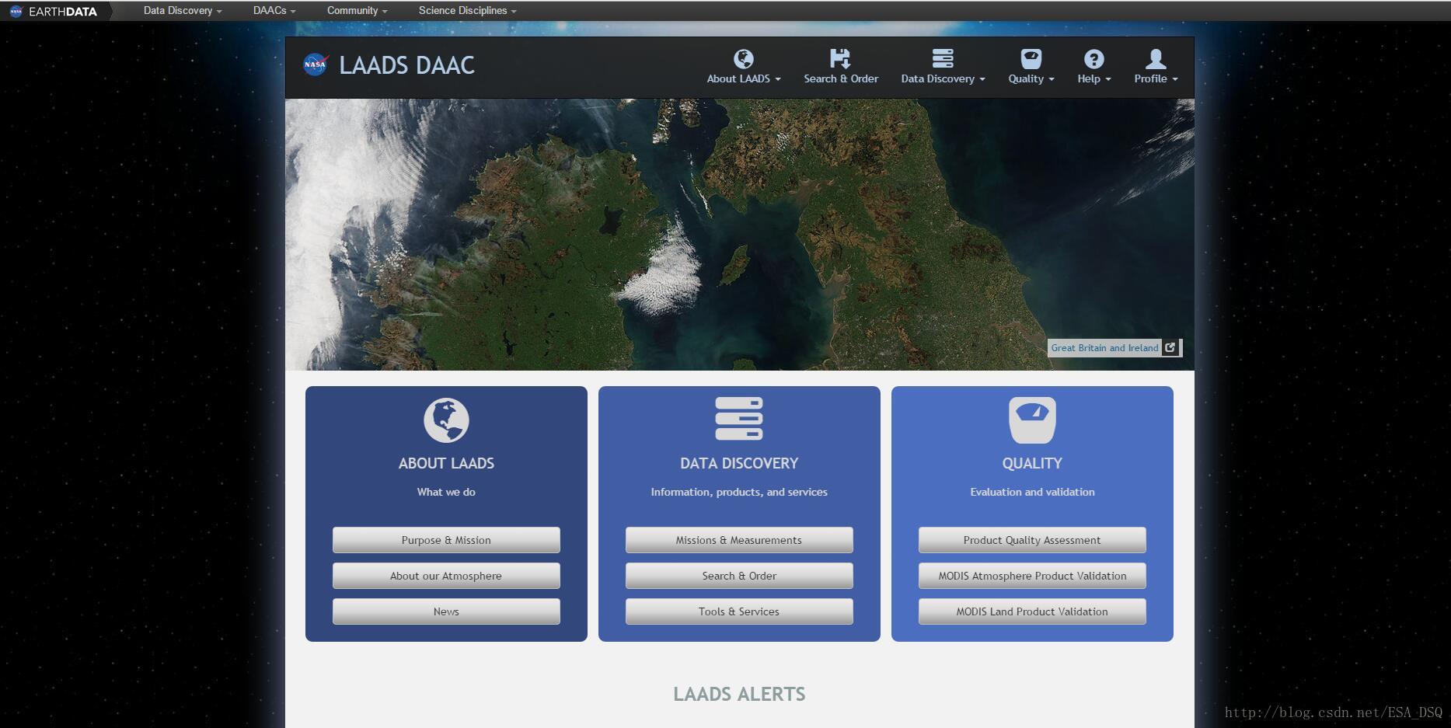Screen dimensions: 1451x728
Task: Click the About LAADS globe icon in navbar
Action: click(x=744, y=59)
